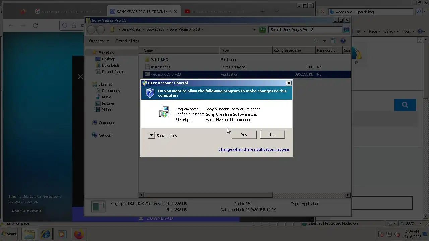Close the User Account Control dialog
The width and height of the screenshot is (429, 241).
point(289,83)
